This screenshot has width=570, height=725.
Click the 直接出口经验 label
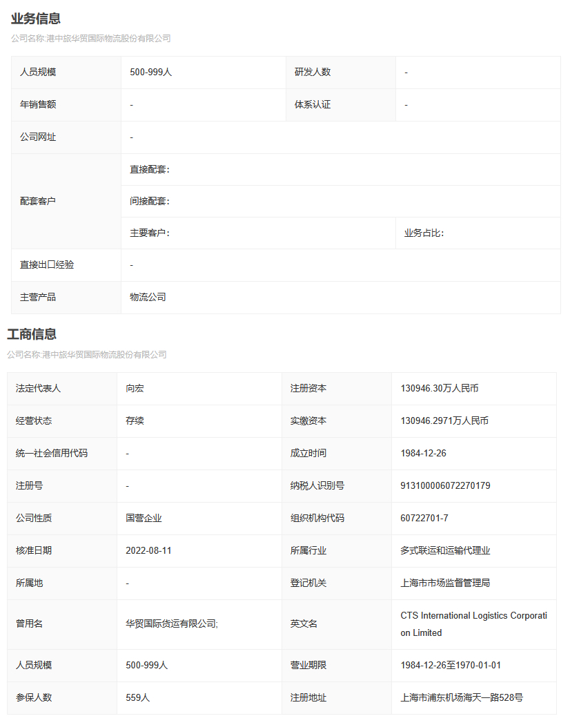[47, 265]
